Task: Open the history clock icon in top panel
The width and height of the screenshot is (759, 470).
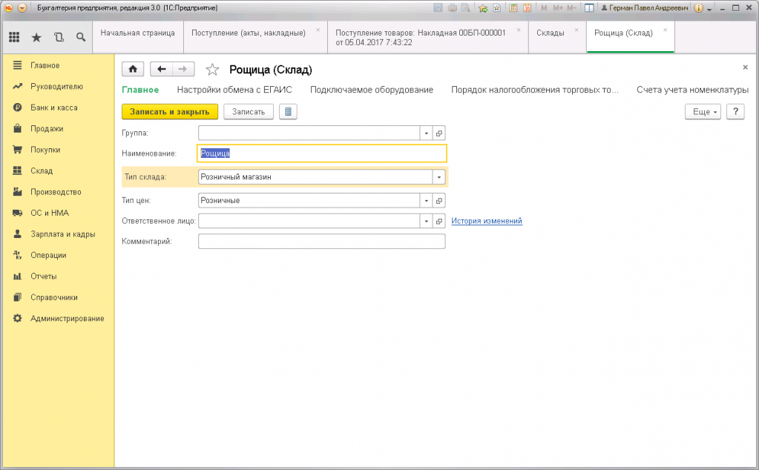Action: tap(59, 36)
